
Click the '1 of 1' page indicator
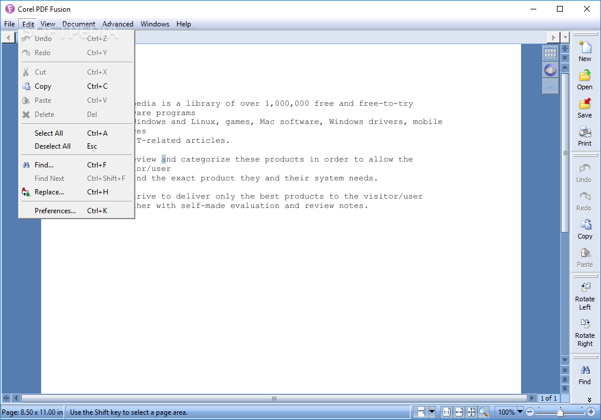(x=549, y=398)
